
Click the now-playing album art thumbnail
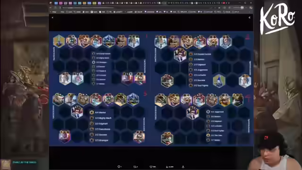5,165
